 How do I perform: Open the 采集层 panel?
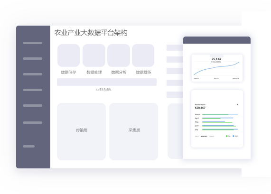click(x=133, y=132)
